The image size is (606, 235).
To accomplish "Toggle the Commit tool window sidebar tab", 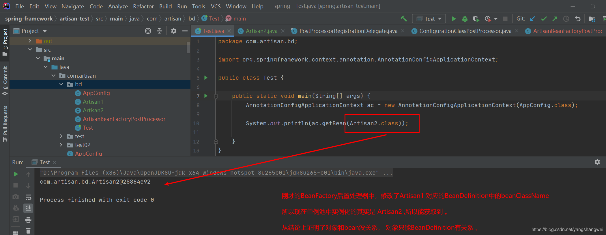I will pos(5,80).
